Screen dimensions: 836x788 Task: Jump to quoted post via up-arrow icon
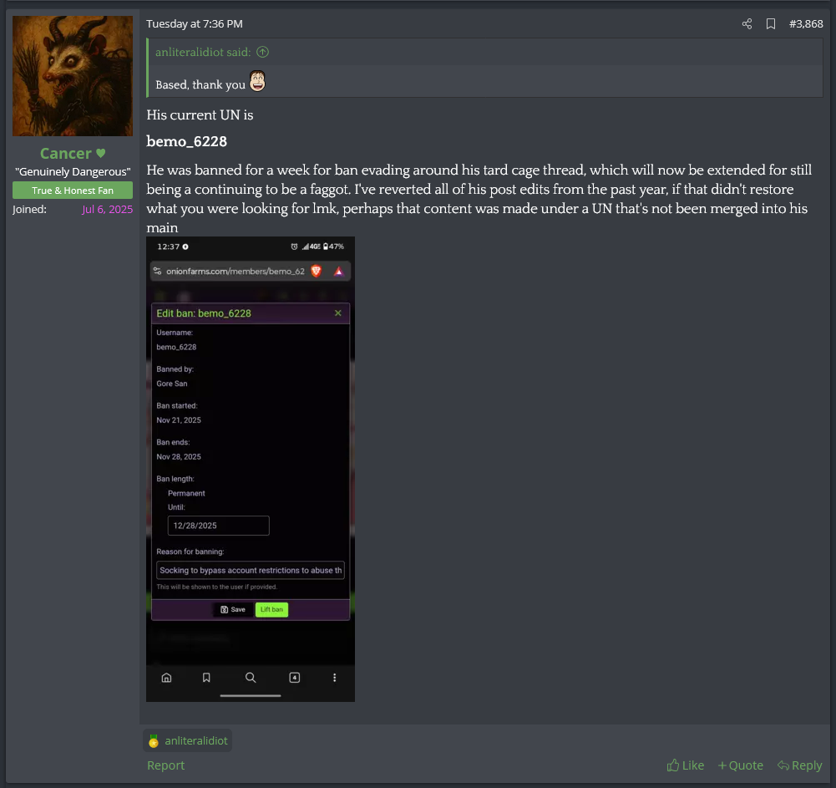[262, 52]
